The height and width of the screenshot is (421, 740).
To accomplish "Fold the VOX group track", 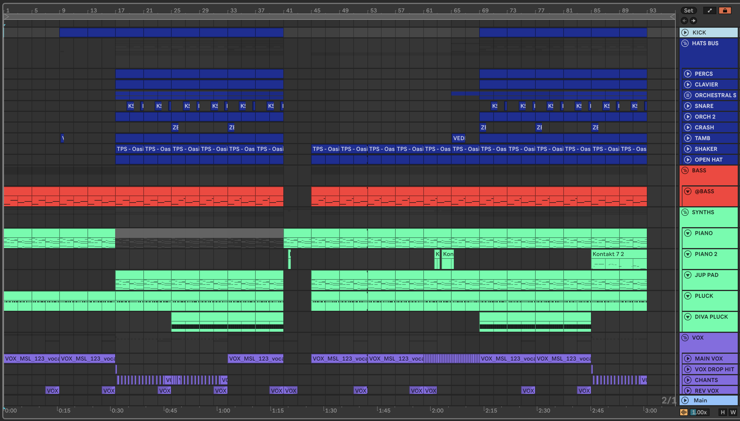I will (x=685, y=338).
